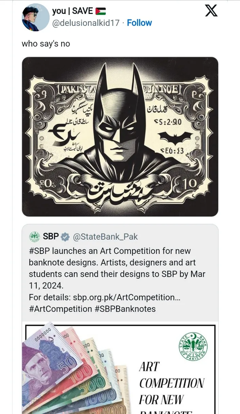Tap the #SBPBanknotes hashtag
Image resolution: width=240 pixels, height=414 pixels.
tap(125, 309)
